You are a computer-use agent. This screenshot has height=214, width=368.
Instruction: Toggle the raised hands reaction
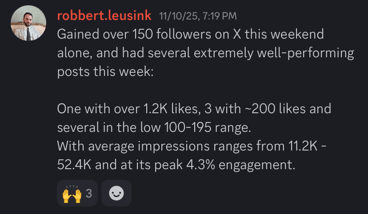(72, 193)
